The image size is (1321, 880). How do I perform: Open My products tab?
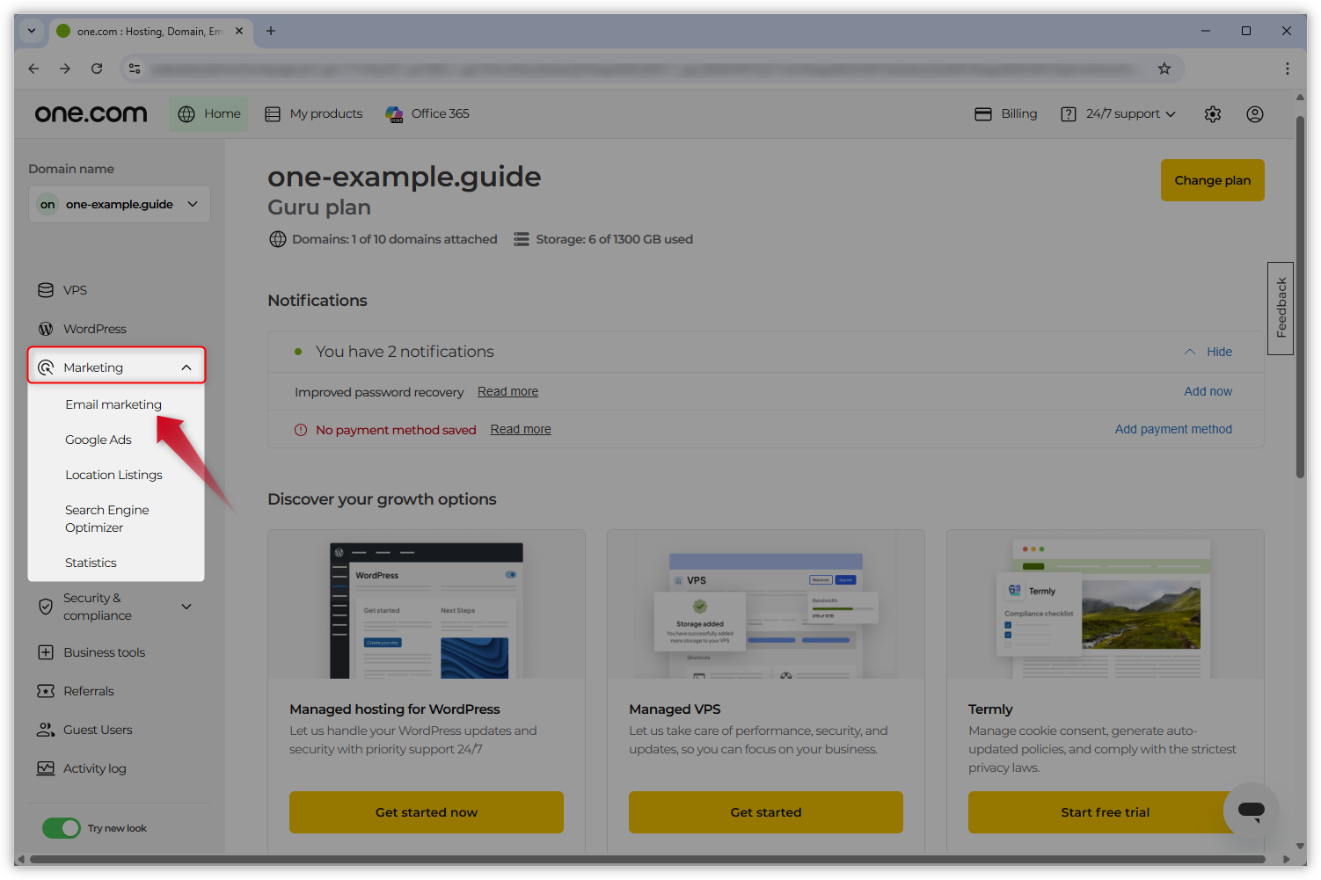314,114
